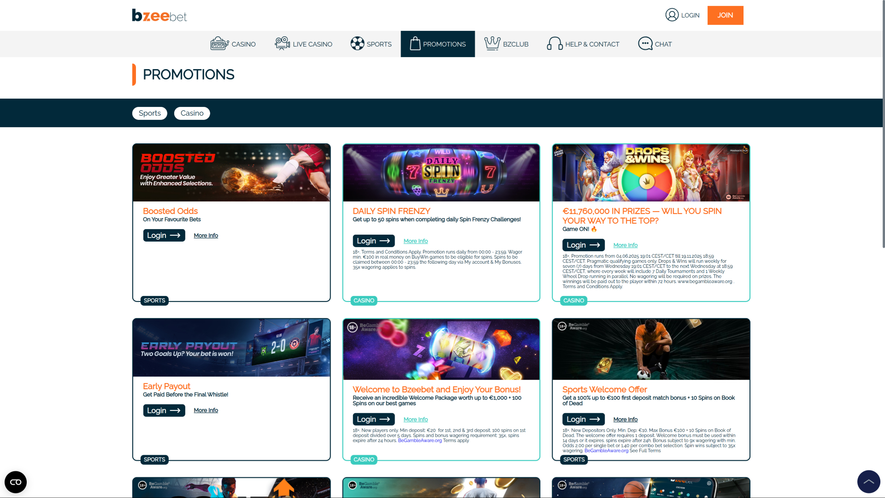
Task: Toggle the Sports promotions filter
Action: coord(149,113)
